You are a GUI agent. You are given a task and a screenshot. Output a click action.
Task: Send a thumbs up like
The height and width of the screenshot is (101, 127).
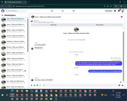122,85
